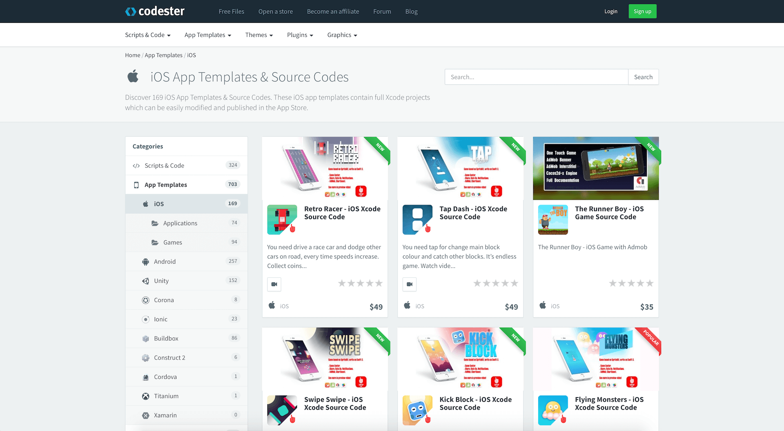
Task: Focus the Search input field
Action: [536, 77]
